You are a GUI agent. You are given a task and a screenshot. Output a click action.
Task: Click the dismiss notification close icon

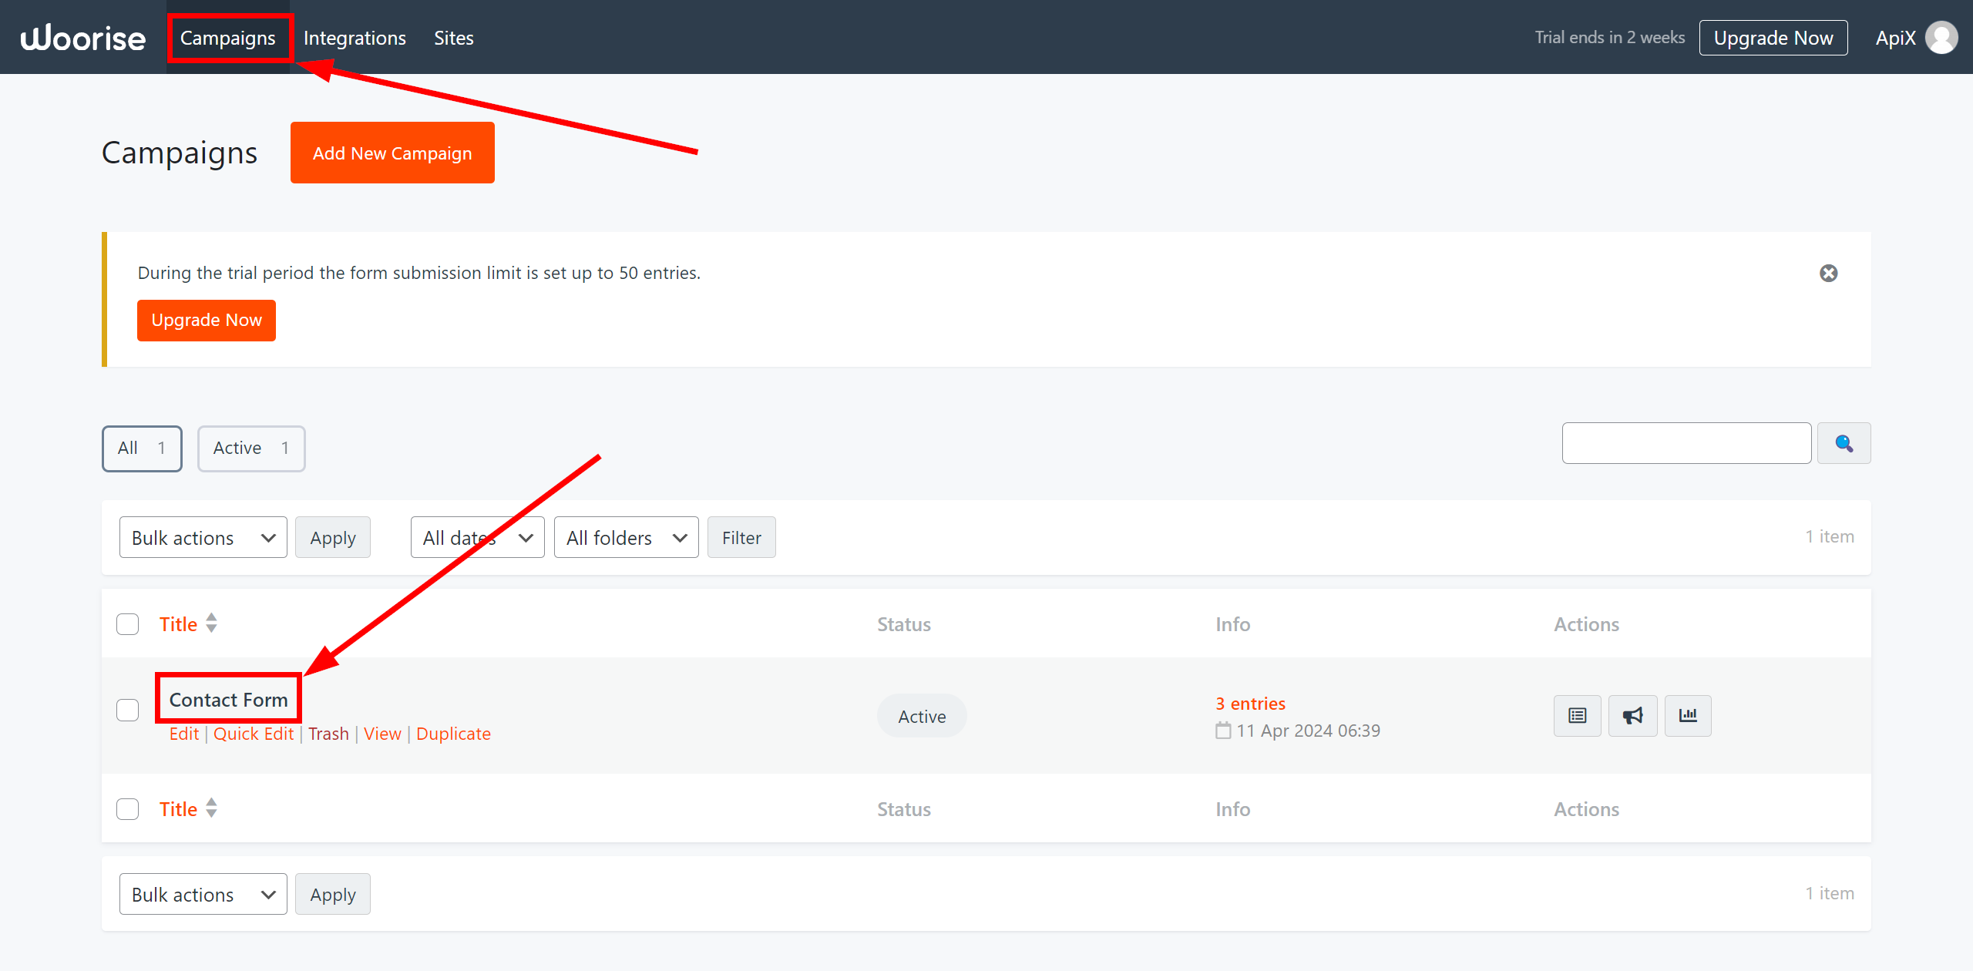[x=1828, y=273]
